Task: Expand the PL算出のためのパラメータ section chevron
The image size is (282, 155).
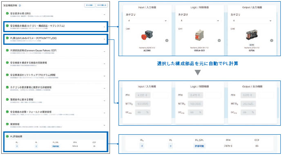Action: [x=105, y=39]
